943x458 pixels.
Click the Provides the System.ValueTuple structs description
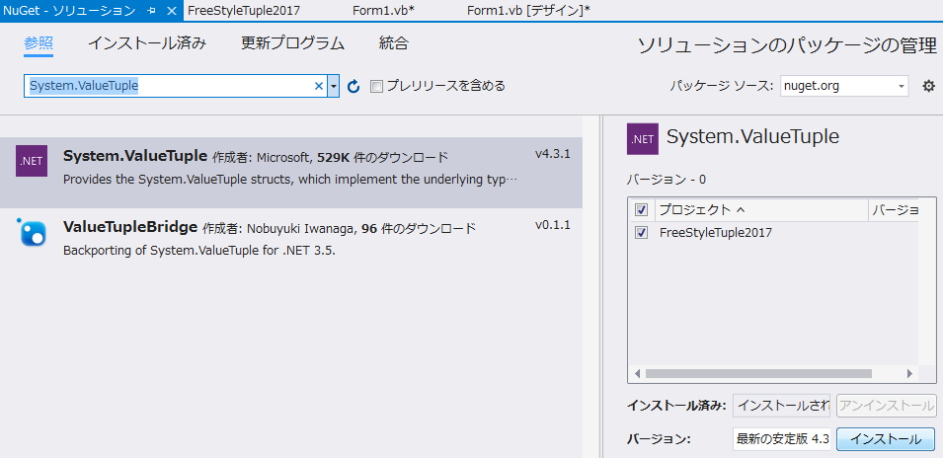coord(290,180)
